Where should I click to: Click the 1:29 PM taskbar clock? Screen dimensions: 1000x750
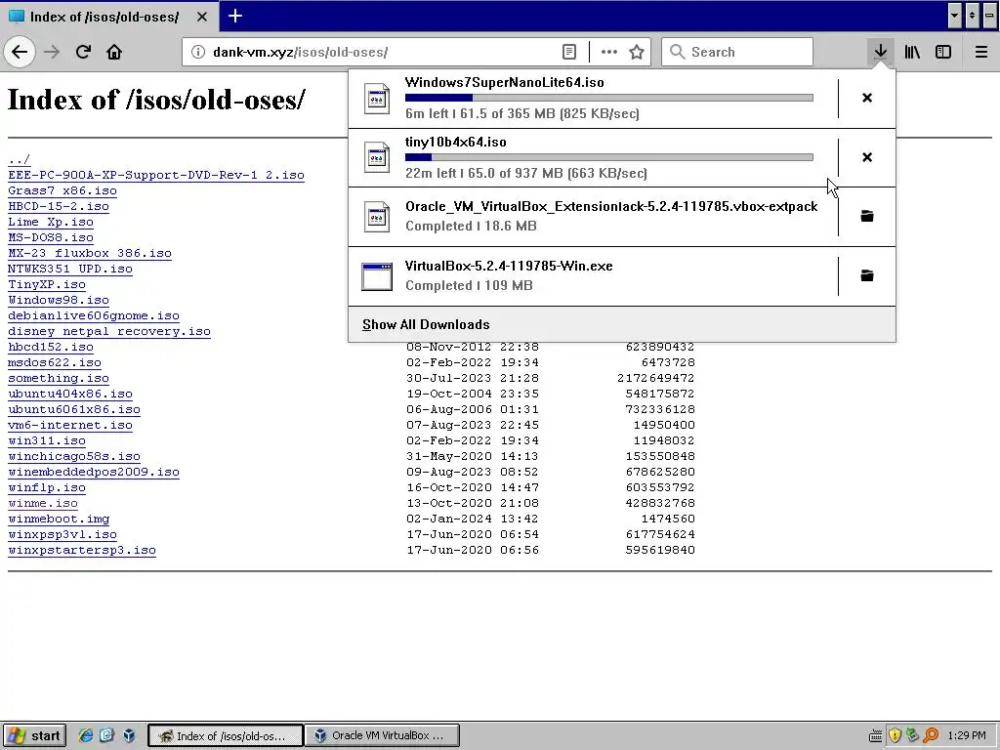click(966, 735)
